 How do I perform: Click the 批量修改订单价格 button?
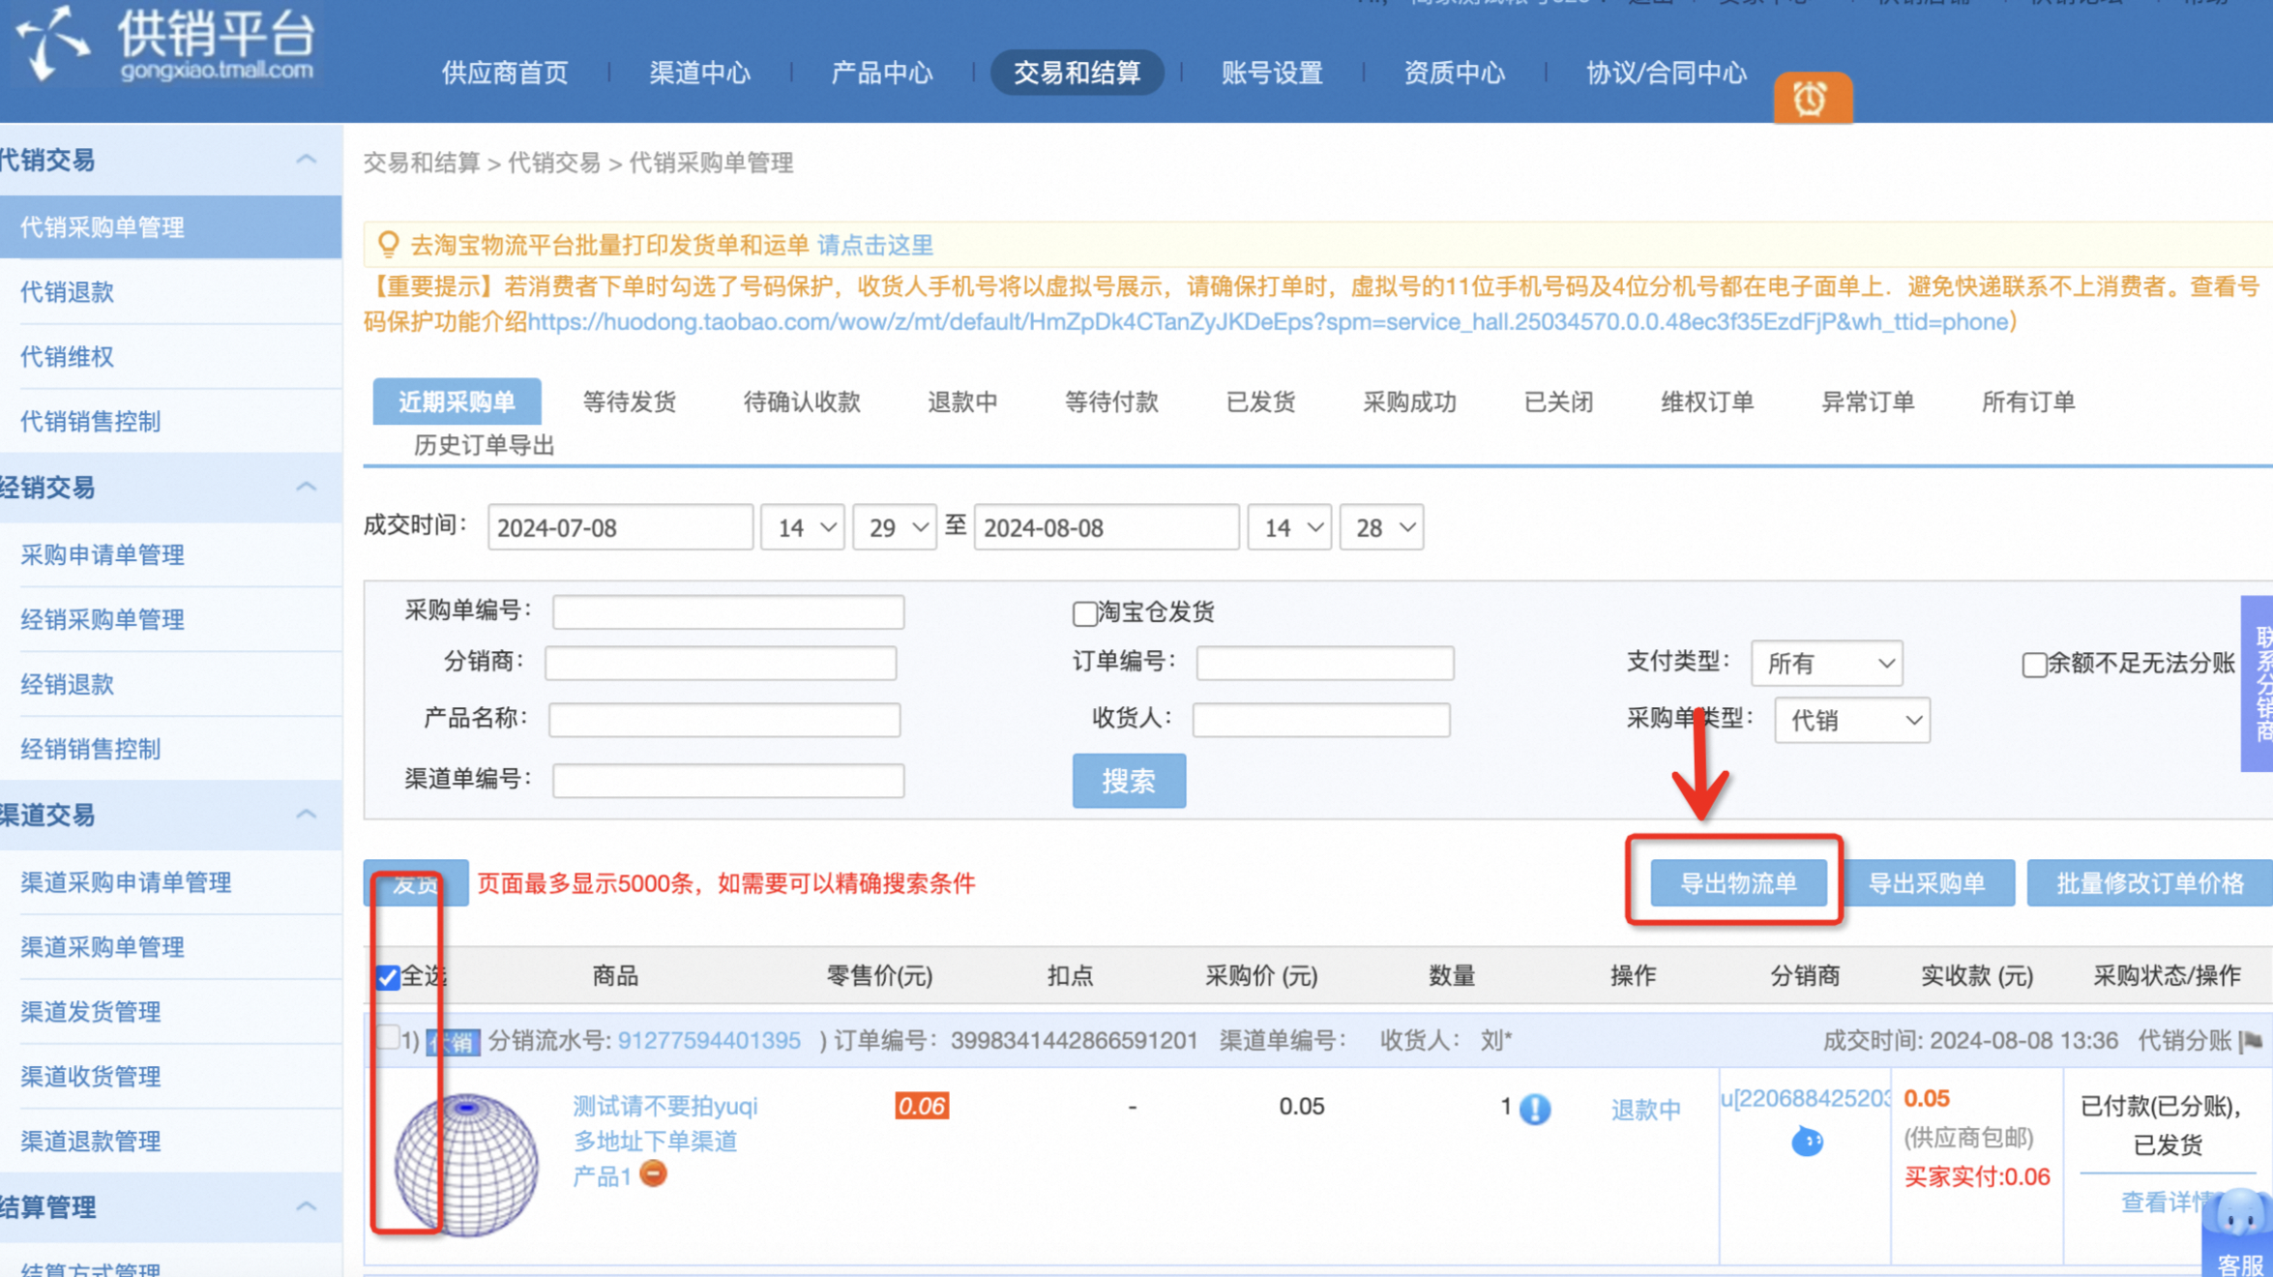[x=2149, y=882]
